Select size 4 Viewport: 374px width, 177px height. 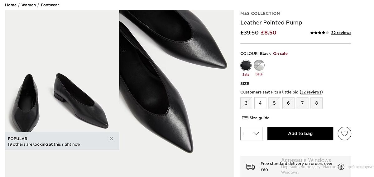pos(260,103)
